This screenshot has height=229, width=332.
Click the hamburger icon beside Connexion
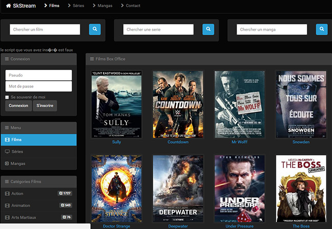coord(7,59)
